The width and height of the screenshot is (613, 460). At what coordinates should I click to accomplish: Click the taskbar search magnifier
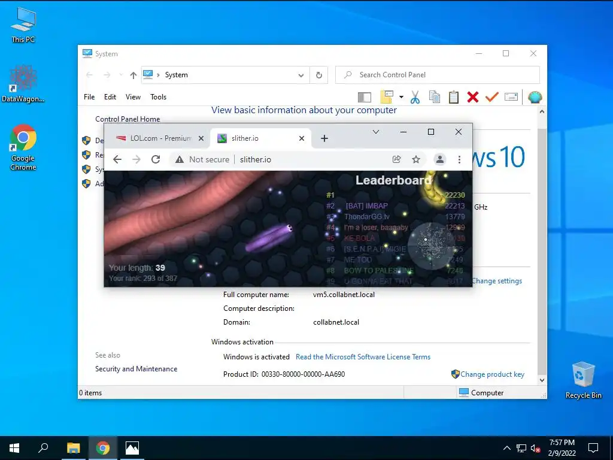[43, 448]
